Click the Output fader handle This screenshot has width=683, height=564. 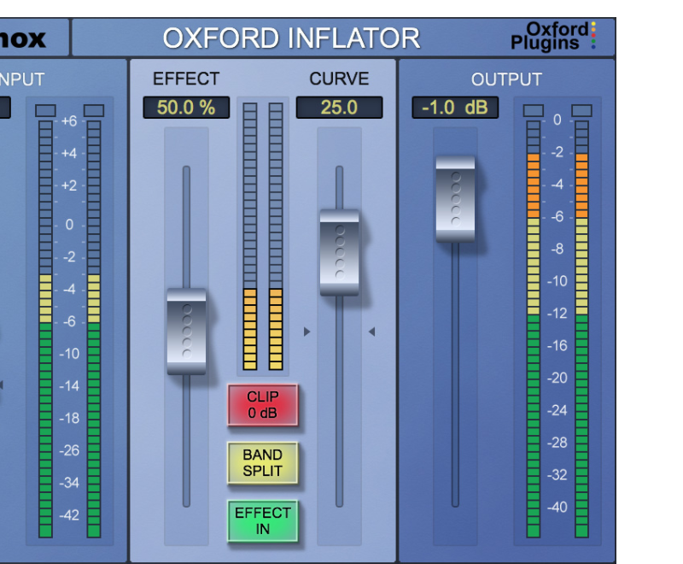point(454,198)
